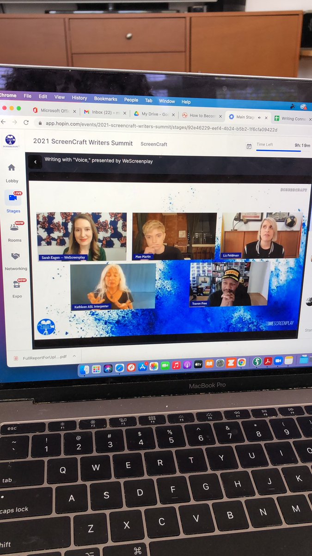
Task: Reload the Hopin page
Action: coord(26,122)
